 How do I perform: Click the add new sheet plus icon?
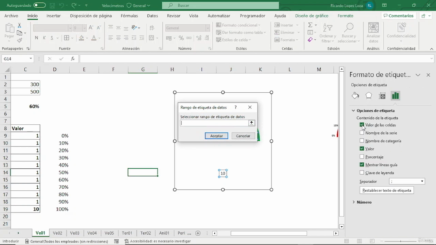click(198, 233)
